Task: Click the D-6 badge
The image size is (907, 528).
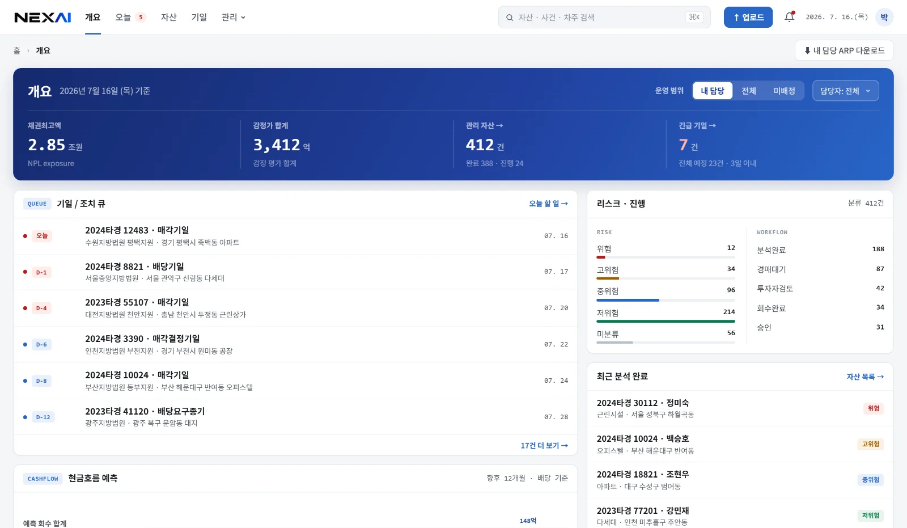Action: (41, 345)
